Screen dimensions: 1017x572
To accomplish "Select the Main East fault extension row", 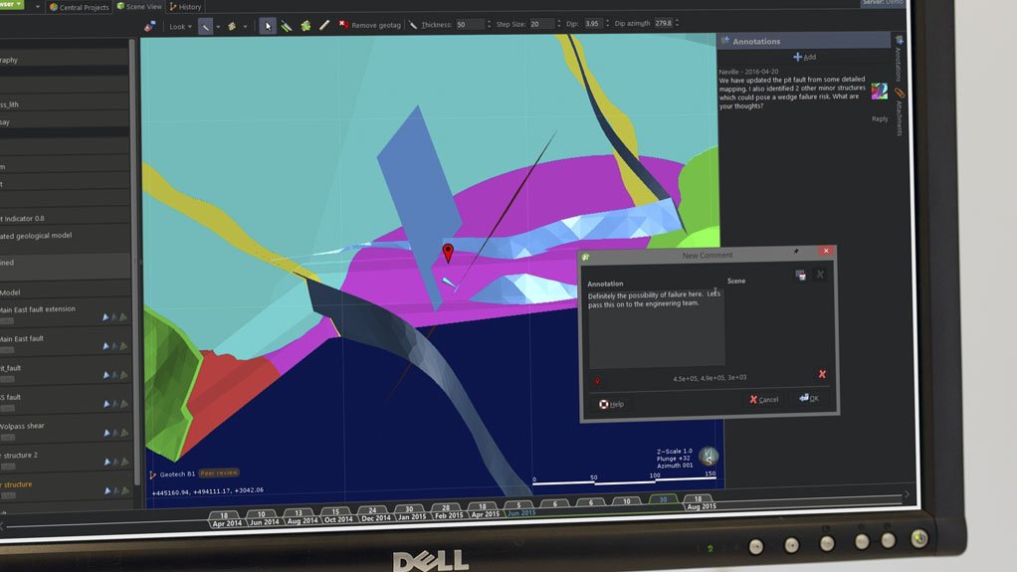I will [65, 314].
